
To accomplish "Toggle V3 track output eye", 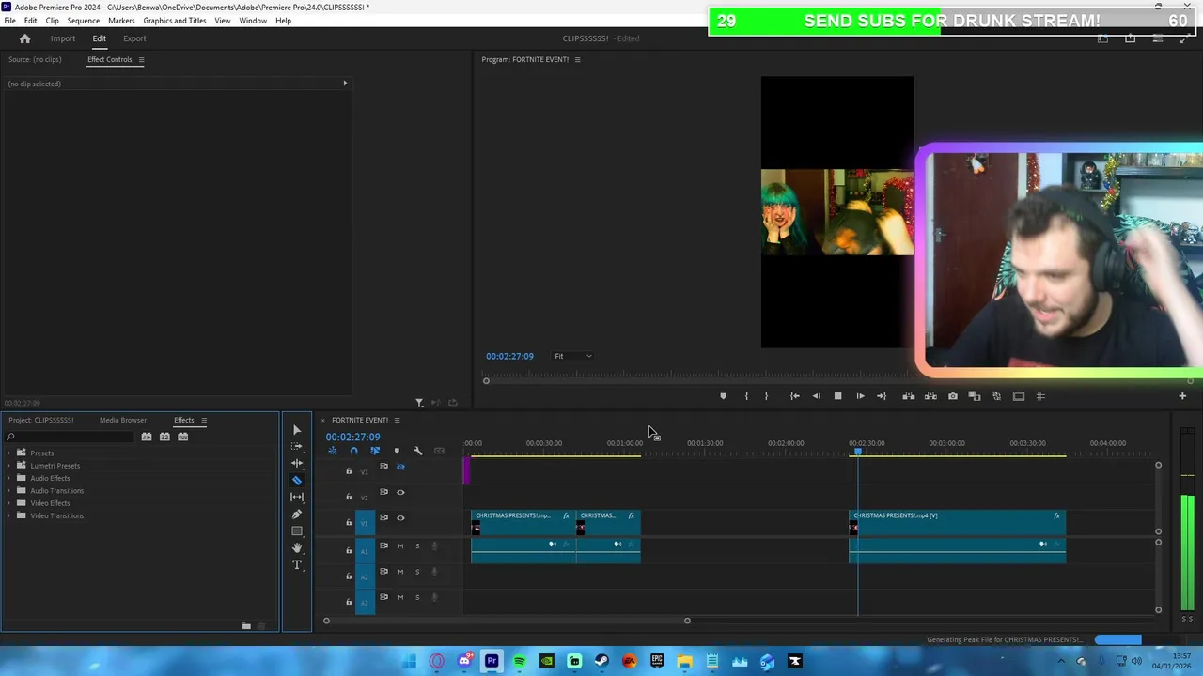I will (400, 467).
